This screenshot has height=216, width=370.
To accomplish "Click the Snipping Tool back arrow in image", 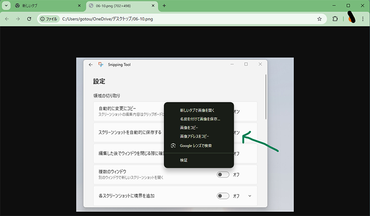I will click(x=91, y=65).
